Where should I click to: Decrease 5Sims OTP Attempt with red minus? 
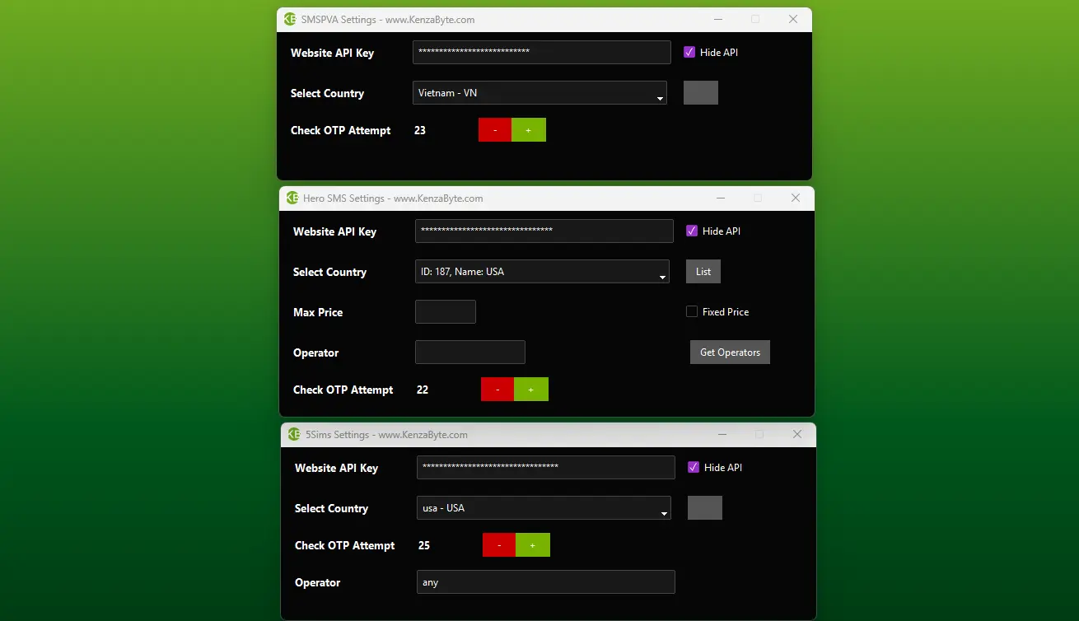coord(499,545)
